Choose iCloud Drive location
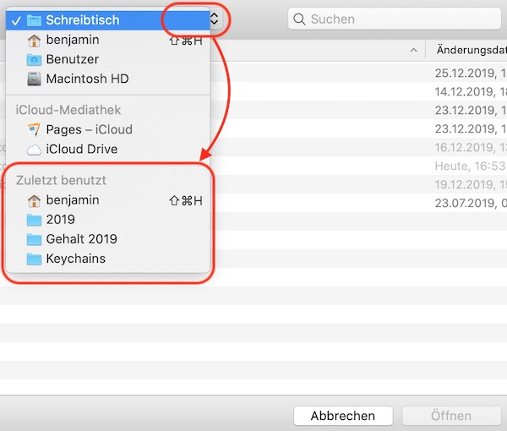This screenshot has width=507, height=431. [x=108, y=150]
